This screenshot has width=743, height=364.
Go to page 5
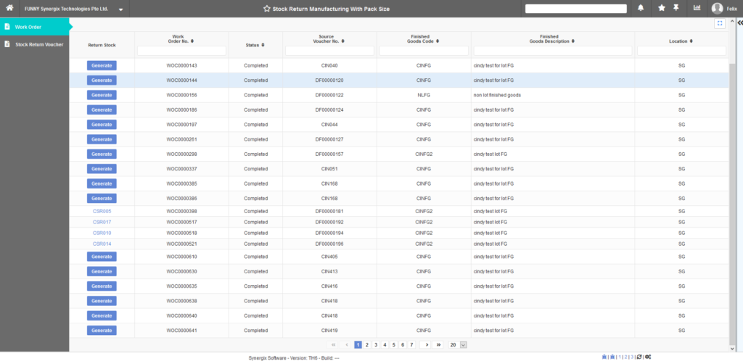coord(394,344)
